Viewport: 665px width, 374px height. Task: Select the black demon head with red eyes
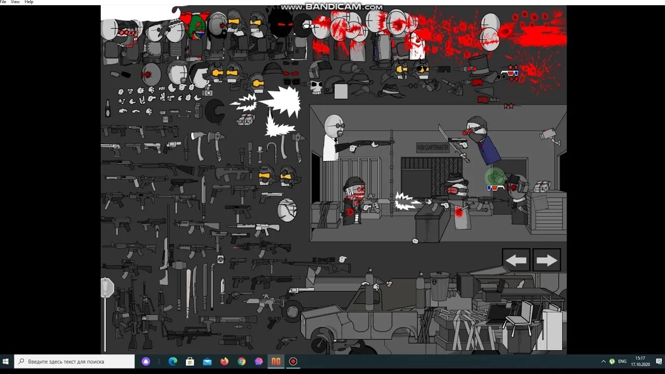281,24
